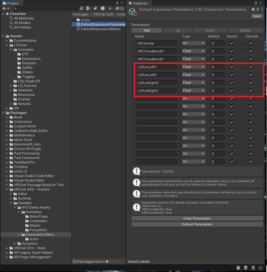This screenshot has height=272, width=267.
Task: Toggle Synced checkbox for v2/EyeLeftX
Action: (x=251, y=75)
